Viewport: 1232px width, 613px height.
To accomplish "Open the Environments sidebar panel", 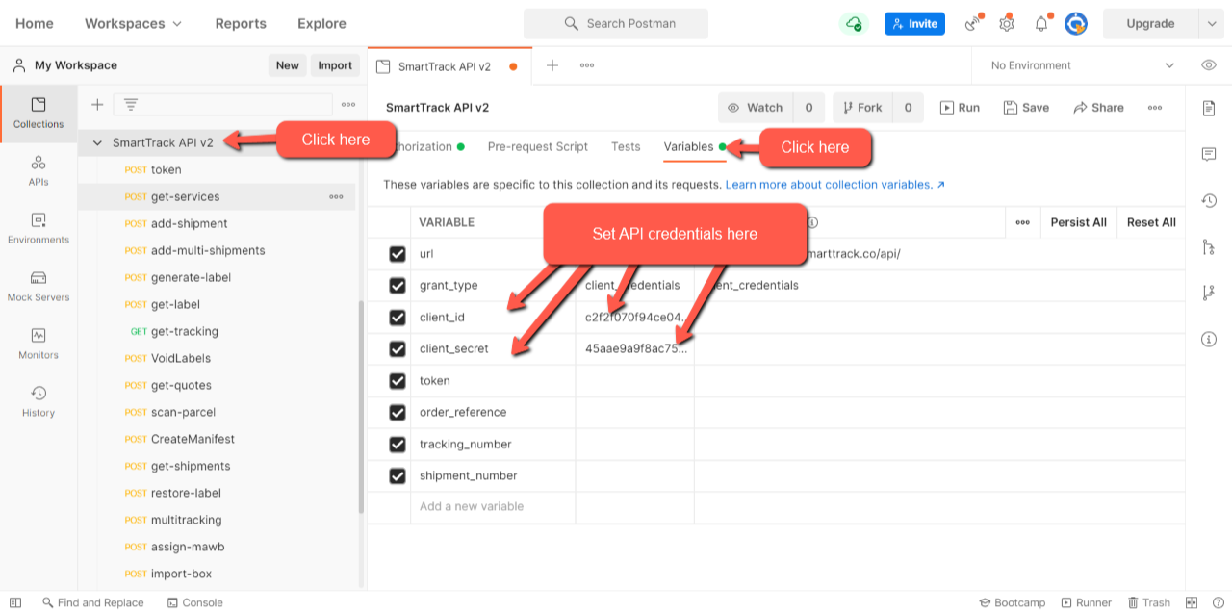I will (38, 229).
